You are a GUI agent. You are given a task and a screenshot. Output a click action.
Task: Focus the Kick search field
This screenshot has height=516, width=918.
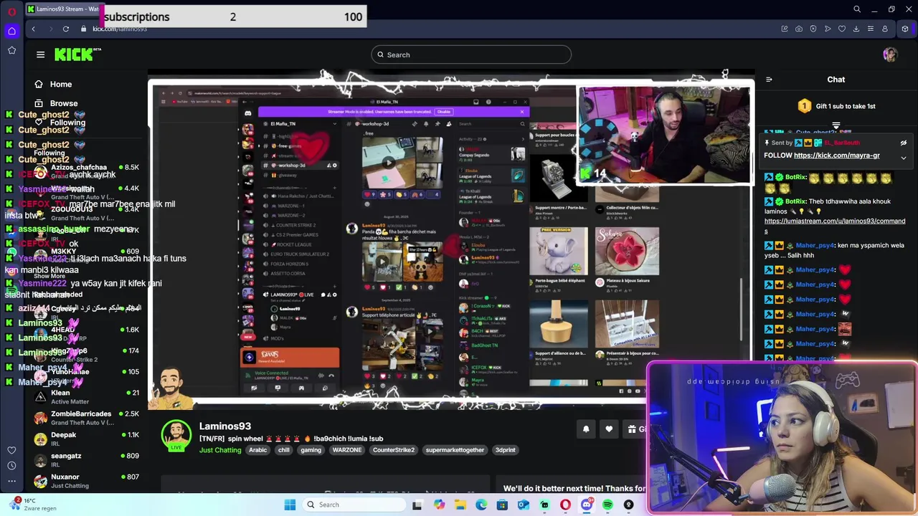(471, 54)
